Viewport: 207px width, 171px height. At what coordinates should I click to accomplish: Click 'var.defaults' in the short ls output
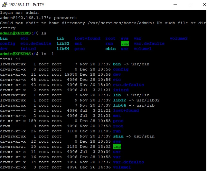pos(149,43)
